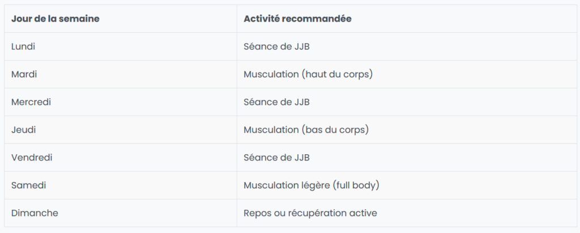Select the Mardi cell
The width and height of the screenshot is (580, 233).
click(x=121, y=74)
